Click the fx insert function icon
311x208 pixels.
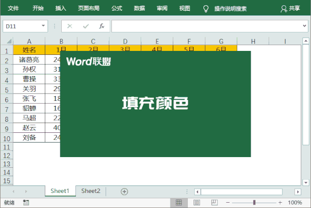(x=102, y=26)
